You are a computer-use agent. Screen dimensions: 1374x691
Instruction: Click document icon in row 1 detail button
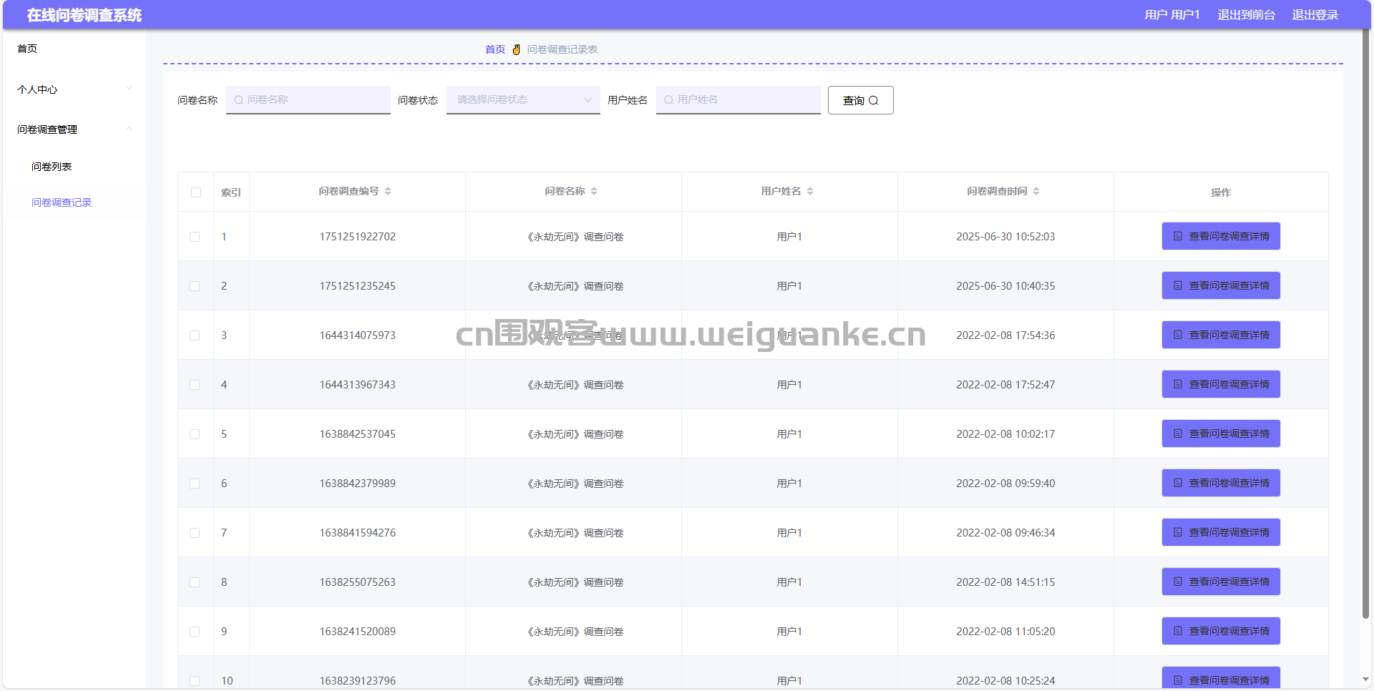pyautogui.click(x=1178, y=236)
